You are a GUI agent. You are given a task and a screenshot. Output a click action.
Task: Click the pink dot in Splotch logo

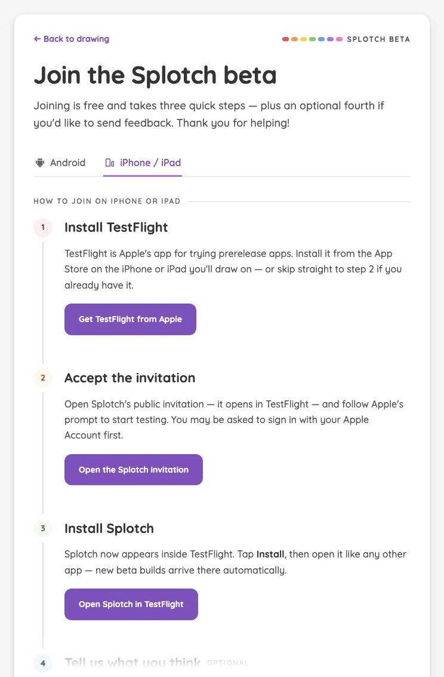tap(339, 39)
